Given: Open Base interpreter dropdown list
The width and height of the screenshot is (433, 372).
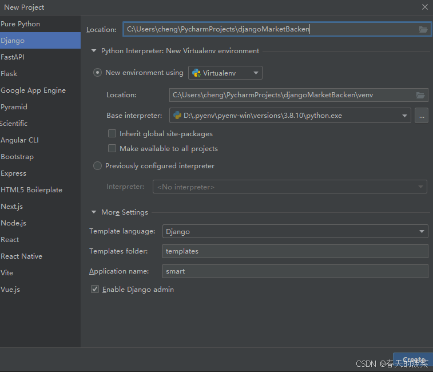Looking at the screenshot, I should pos(290,116).
